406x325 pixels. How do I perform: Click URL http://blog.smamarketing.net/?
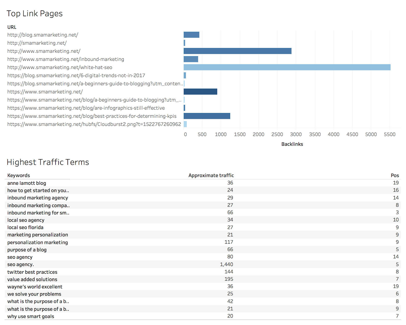43,35
